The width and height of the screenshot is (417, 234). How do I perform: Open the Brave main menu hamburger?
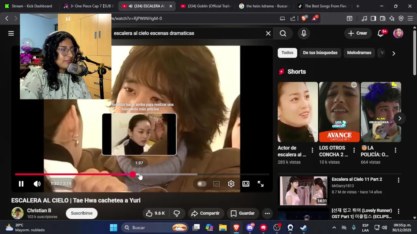410,19
